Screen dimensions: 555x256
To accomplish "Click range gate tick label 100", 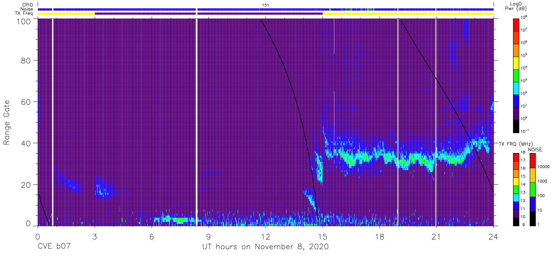I will point(24,21).
